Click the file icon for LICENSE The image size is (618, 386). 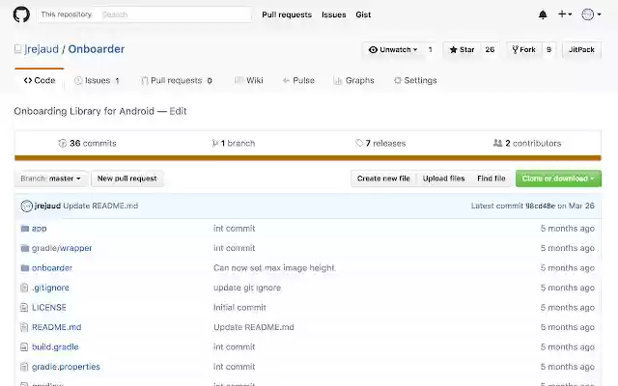24,307
